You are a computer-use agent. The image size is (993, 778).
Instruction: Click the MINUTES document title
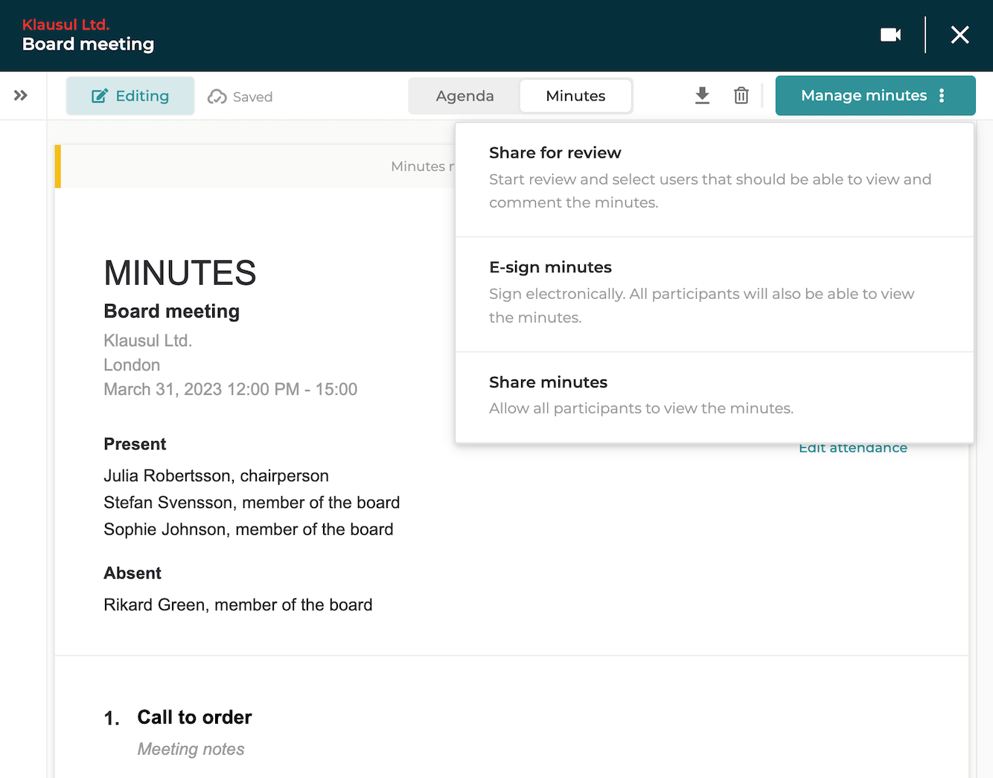point(180,273)
